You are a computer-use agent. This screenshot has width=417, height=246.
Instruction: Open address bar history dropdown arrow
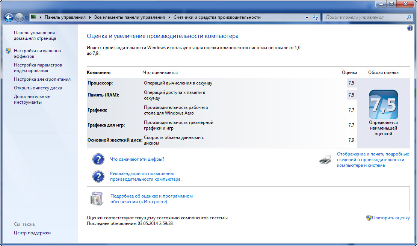(x=307, y=18)
